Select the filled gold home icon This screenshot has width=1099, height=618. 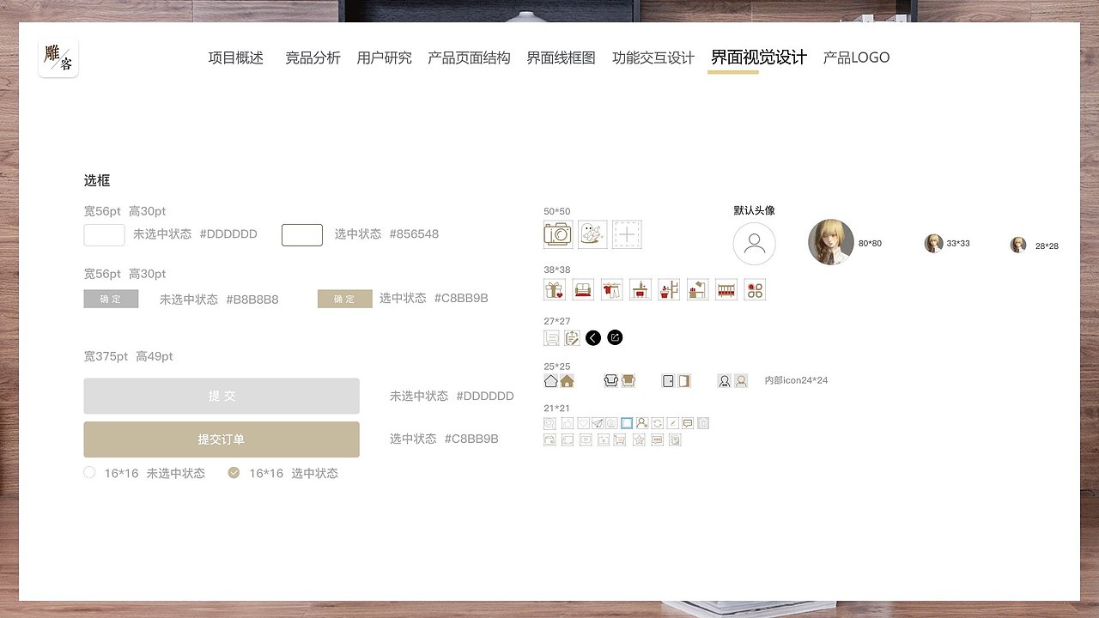point(565,381)
